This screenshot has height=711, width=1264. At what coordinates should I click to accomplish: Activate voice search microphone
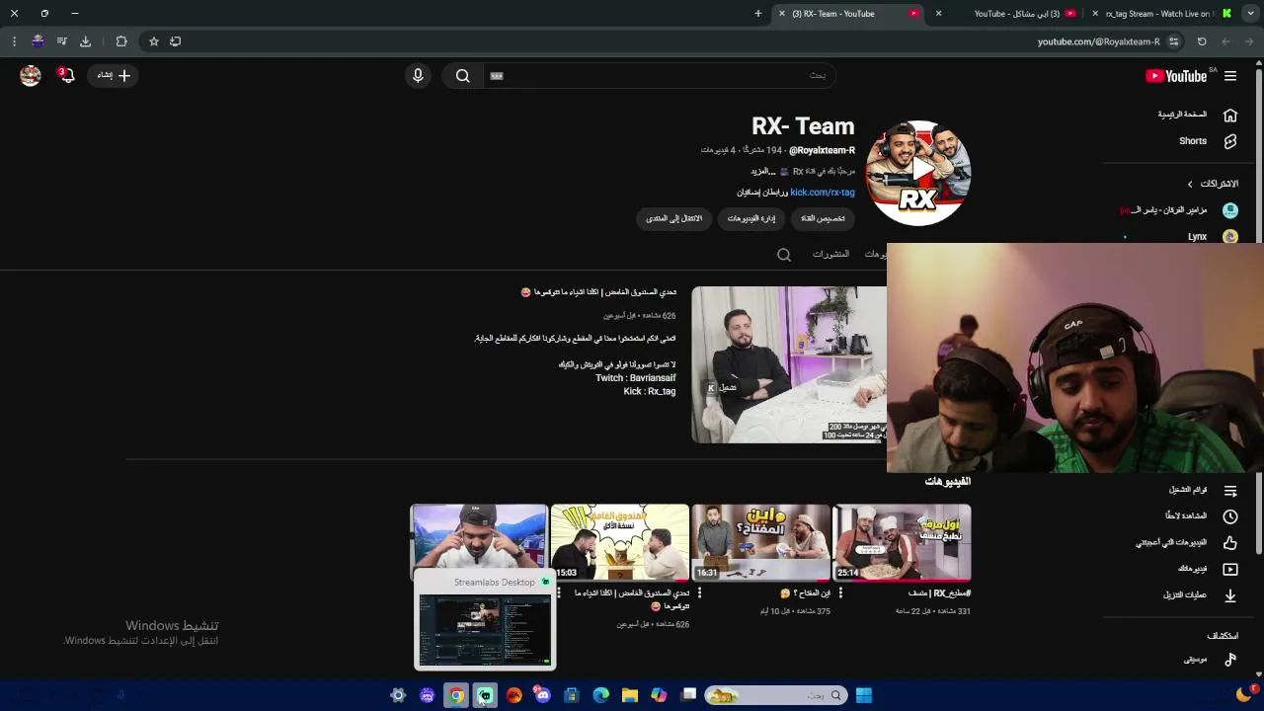(x=418, y=76)
